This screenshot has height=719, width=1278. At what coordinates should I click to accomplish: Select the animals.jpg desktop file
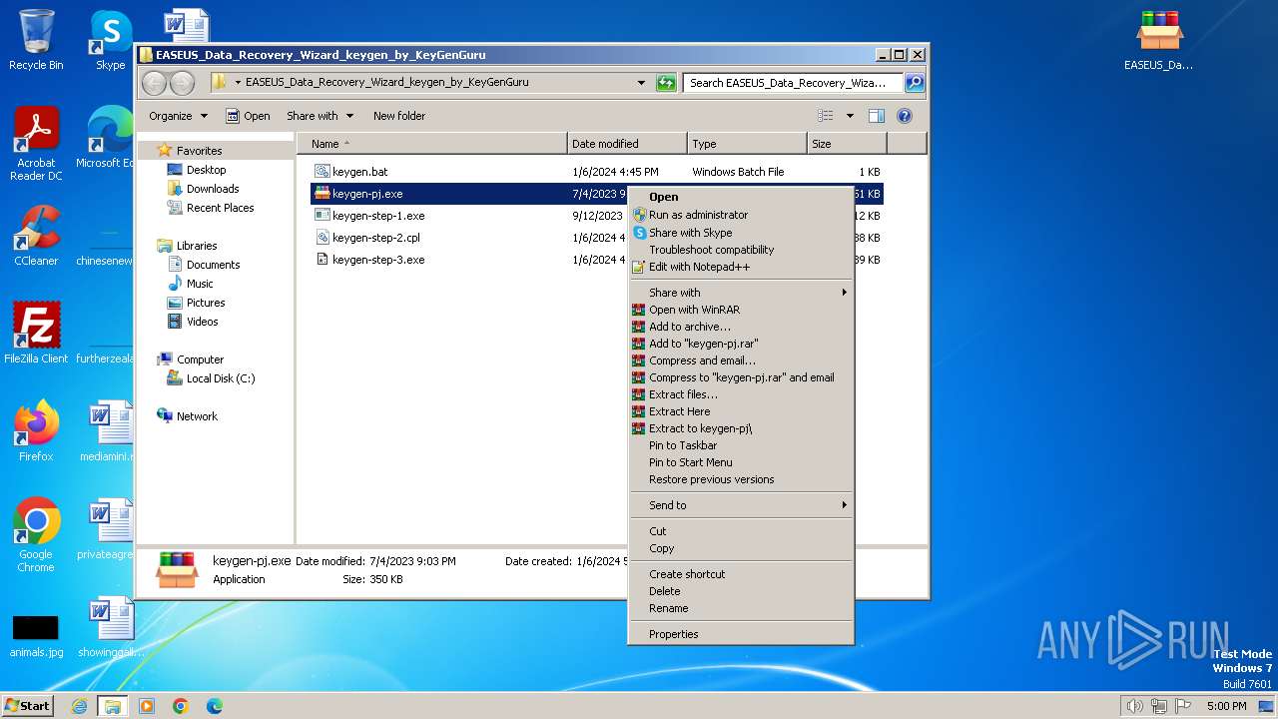36,636
